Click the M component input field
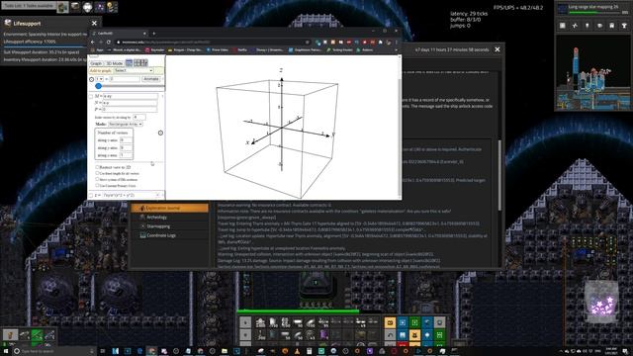633x356 pixels. point(131,97)
